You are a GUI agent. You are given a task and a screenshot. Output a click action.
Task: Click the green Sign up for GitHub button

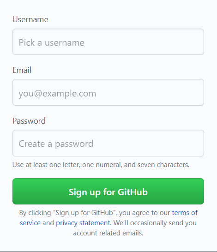click(x=108, y=191)
